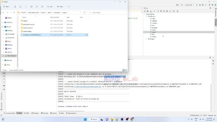
Task: Open Search Everywhere magnifier in IDE
Action: [210, 5]
